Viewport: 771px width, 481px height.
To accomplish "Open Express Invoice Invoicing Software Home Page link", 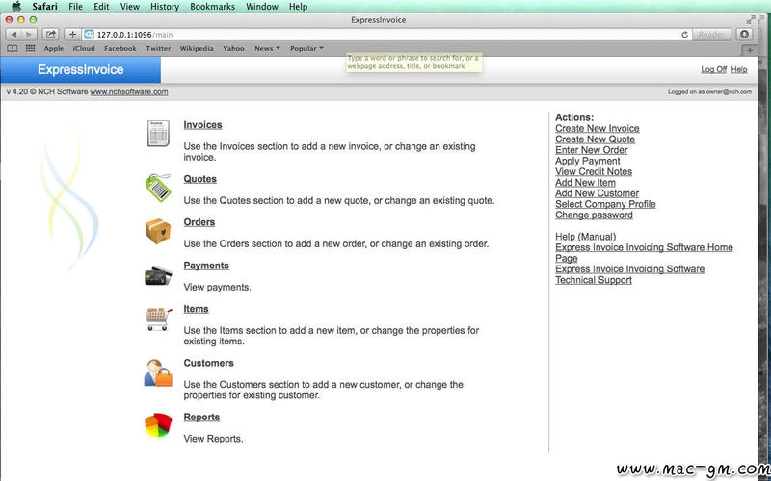I will pos(644,252).
